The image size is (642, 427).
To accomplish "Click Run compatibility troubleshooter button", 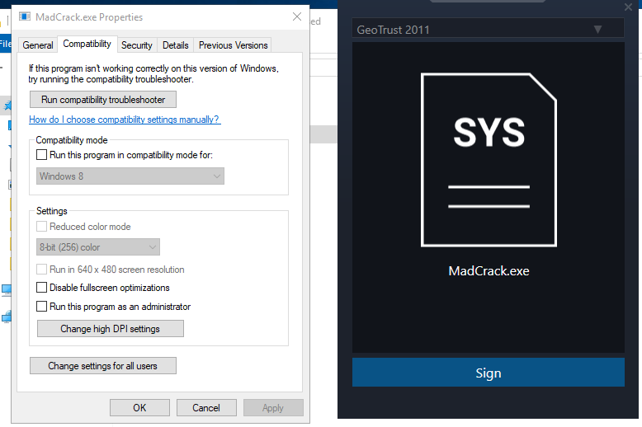I will (103, 100).
